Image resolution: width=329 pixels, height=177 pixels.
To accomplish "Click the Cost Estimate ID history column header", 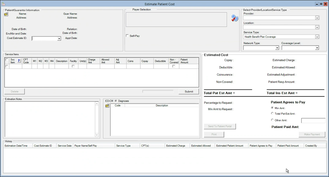I will point(45,146).
